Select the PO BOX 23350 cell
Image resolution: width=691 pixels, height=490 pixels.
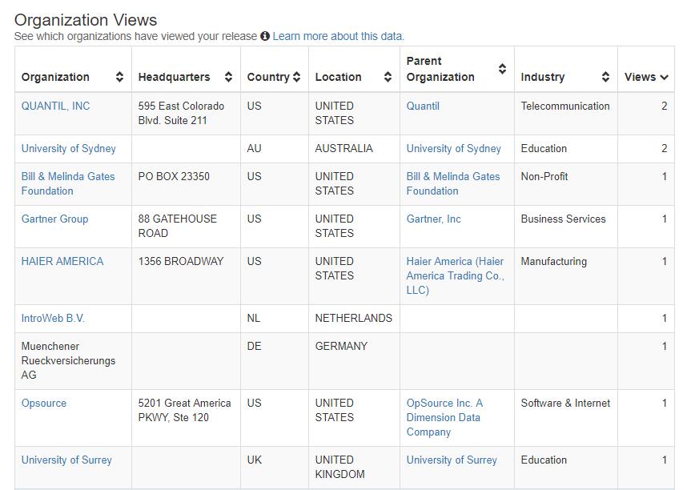click(186, 184)
